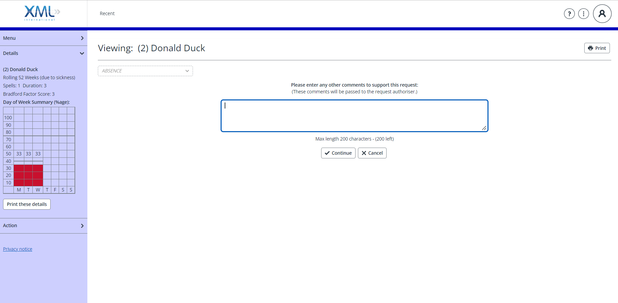Click the 'Spells: 1' text
The image size is (618, 303).
(x=11, y=86)
